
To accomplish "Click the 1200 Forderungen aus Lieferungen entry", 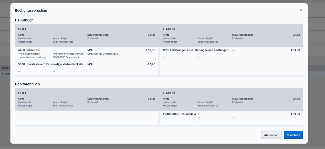I will (196, 50).
